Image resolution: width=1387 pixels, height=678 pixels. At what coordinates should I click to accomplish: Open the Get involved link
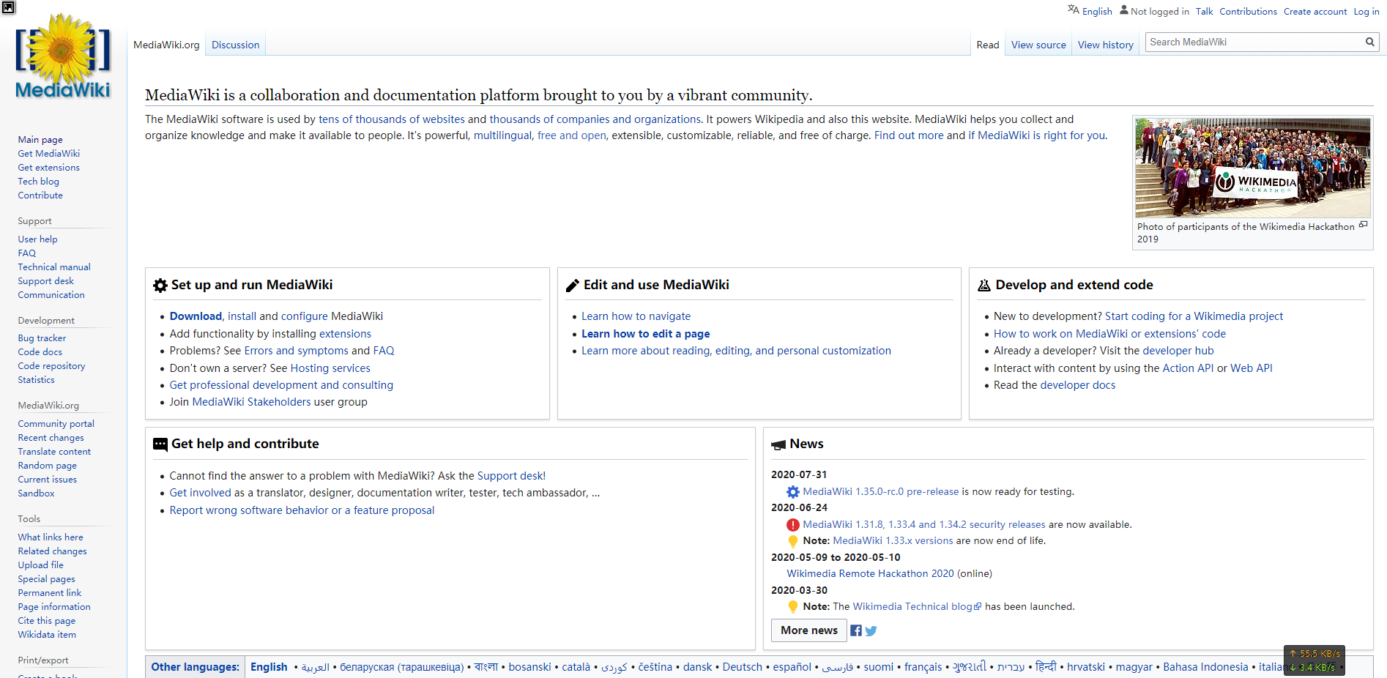[201, 493]
